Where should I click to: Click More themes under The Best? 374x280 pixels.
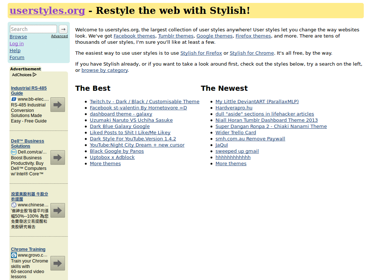click(x=105, y=164)
